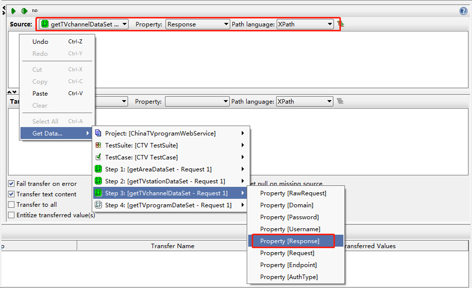Select Property [Username]
This screenshot has width=472, height=288.
coord(296,229)
